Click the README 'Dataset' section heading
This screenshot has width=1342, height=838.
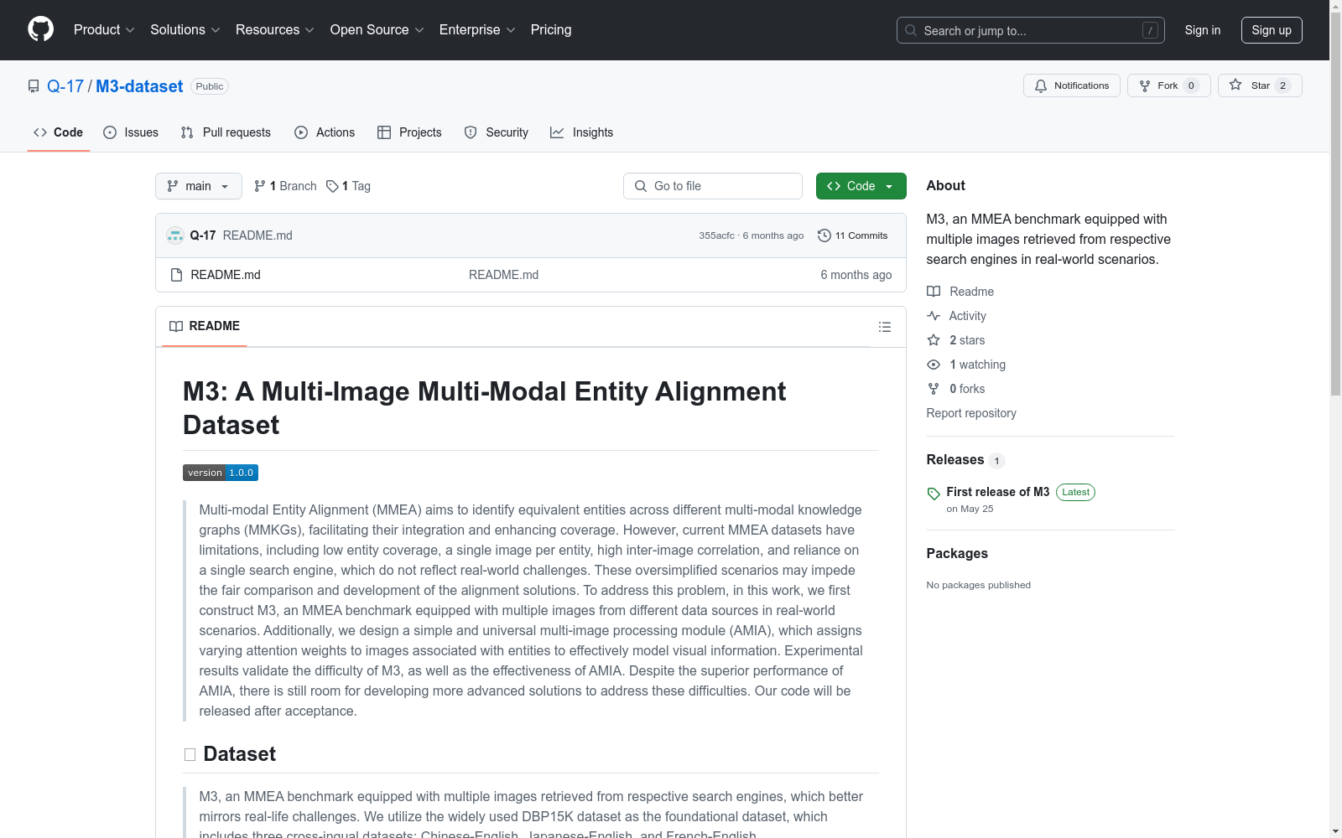click(240, 754)
